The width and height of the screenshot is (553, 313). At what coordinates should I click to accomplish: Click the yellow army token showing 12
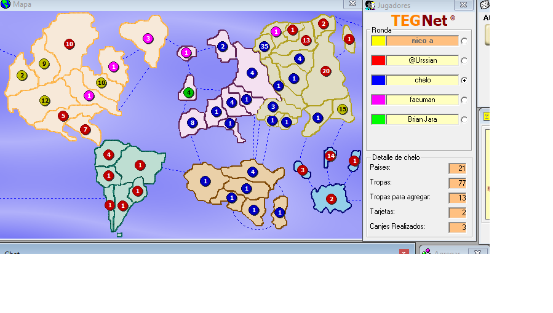(x=45, y=100)
